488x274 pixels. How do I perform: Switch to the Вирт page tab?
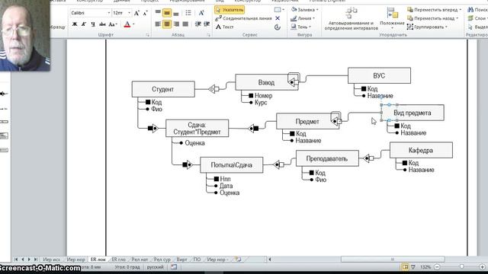click(x=181, y=260)
